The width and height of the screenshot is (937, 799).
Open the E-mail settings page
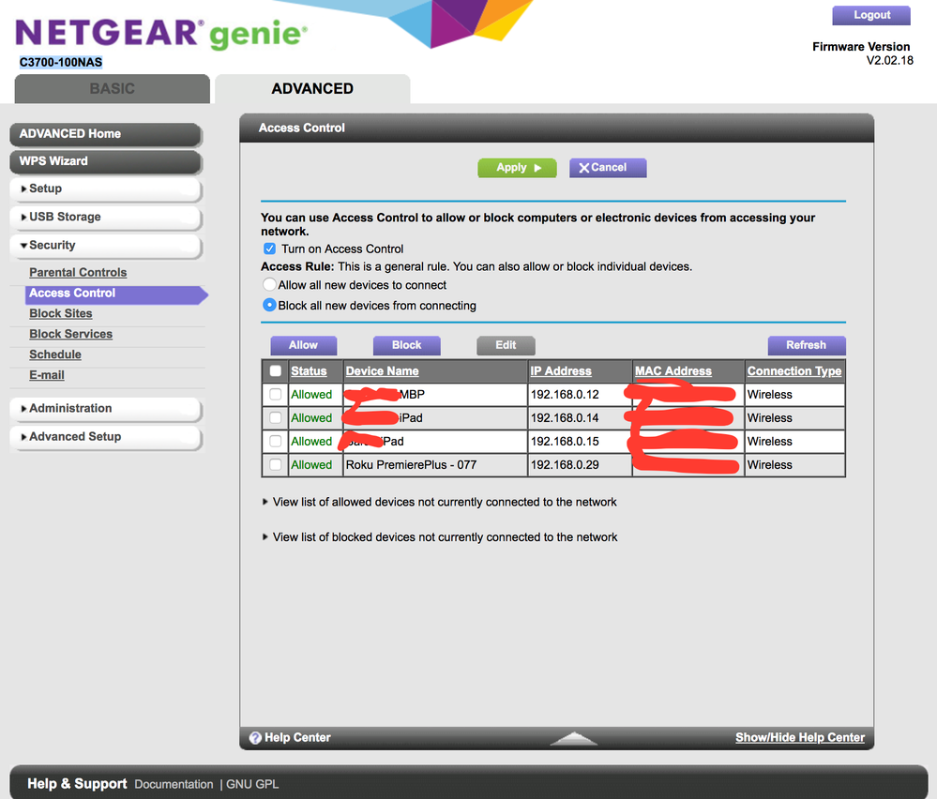pyautogui.click(x=47, y=375)
